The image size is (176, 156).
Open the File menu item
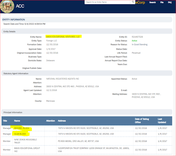point(162,2)
